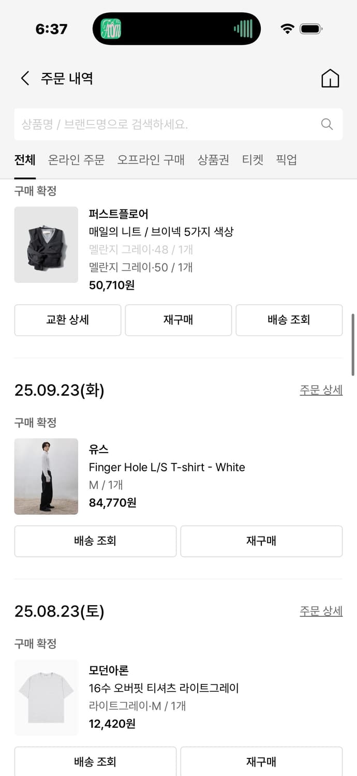This screenshot has width=357, height=776.
Task: Open the home screen via the house icon
Action: tap(330, 78)
